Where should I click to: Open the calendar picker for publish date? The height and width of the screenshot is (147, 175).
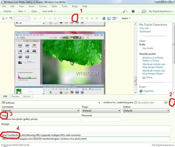click(x=166, y=103)
